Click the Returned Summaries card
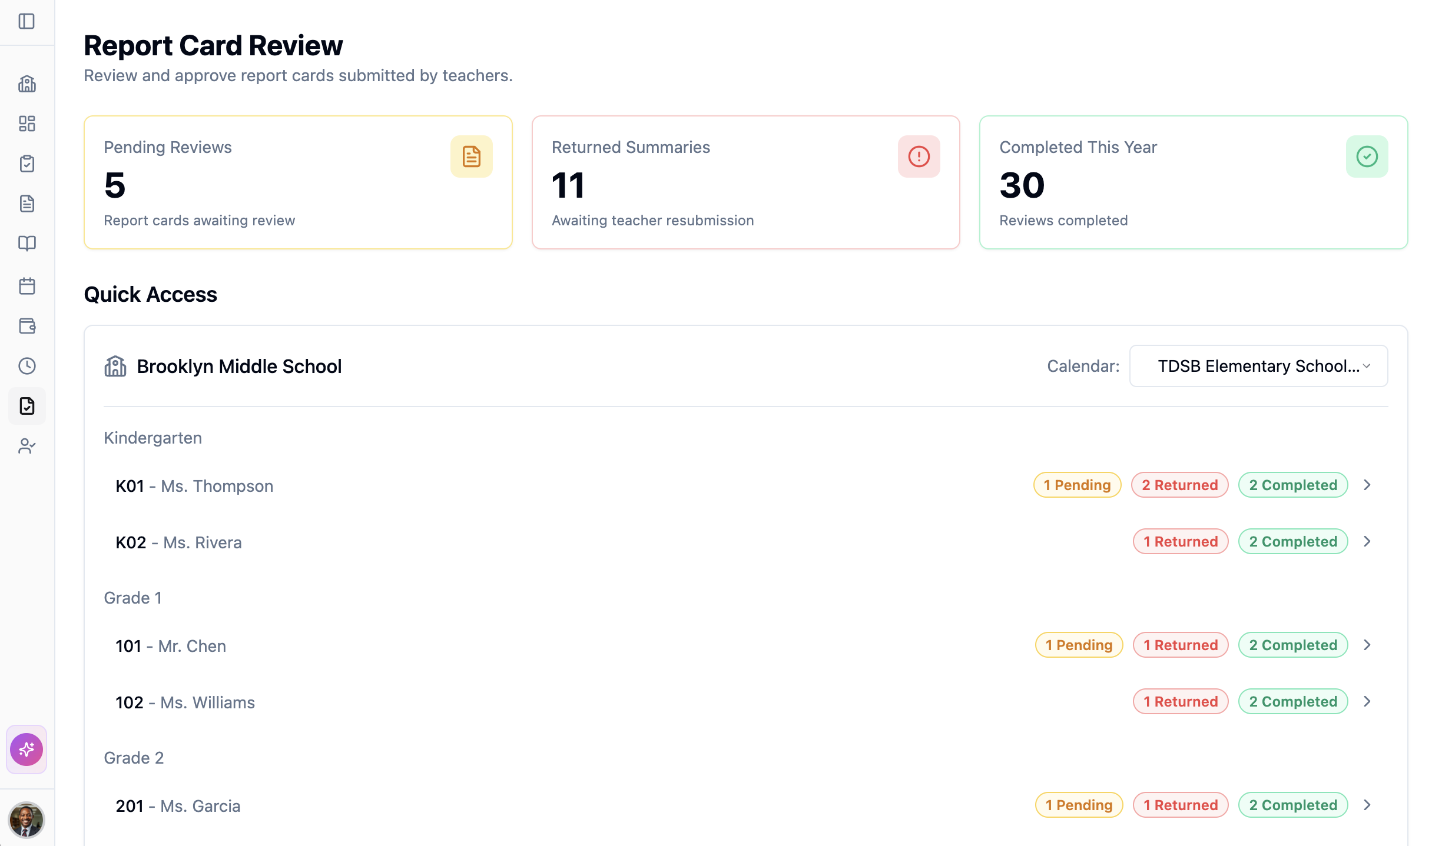Screen dimensions: 1432x846 [x=746, y=182]
